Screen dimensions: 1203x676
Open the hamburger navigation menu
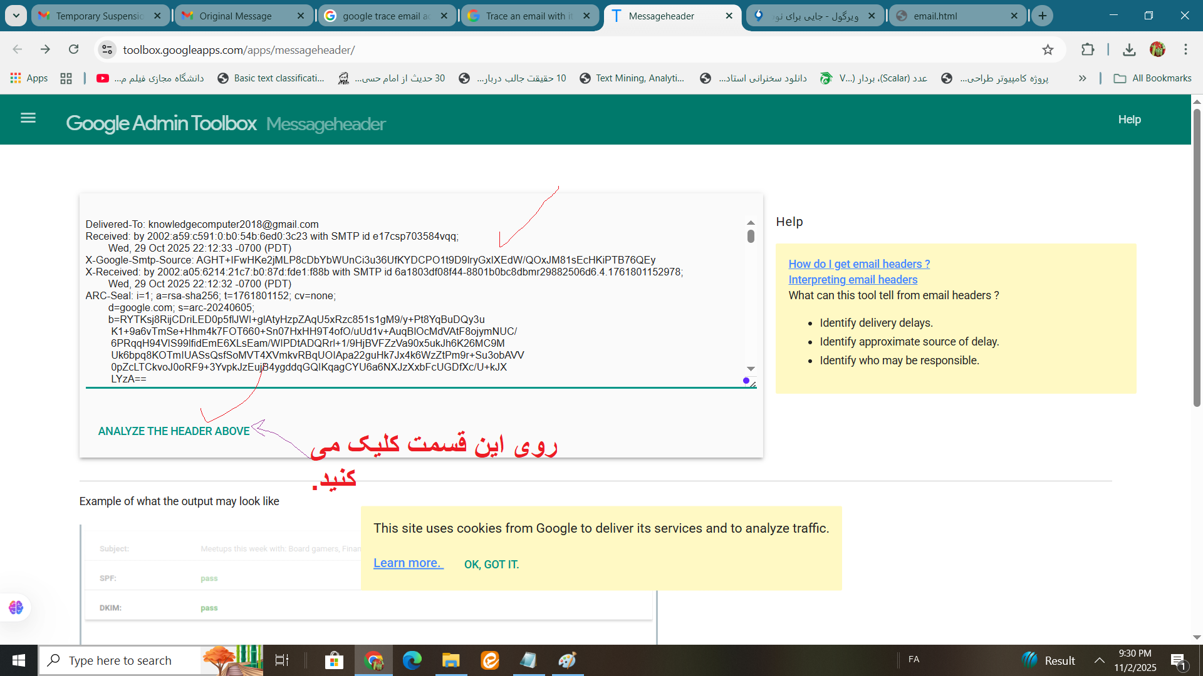point(28,118)
